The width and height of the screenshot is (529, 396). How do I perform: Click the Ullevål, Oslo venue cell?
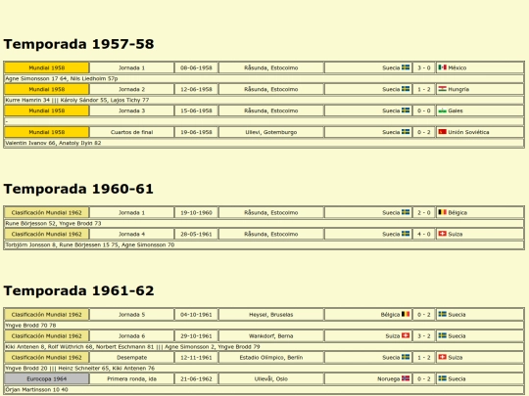point(271,378)
